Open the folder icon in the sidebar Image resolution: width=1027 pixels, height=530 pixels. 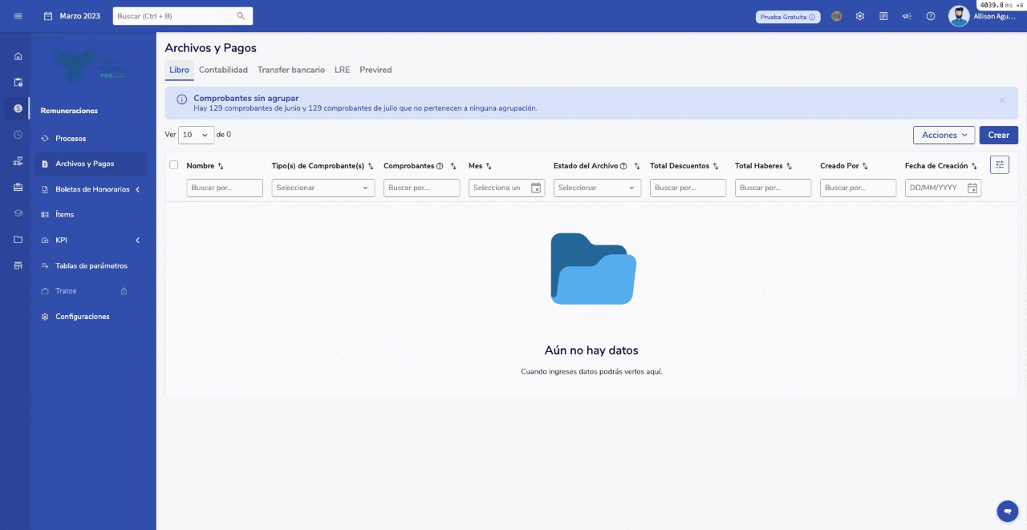click(x=18, y=239)
